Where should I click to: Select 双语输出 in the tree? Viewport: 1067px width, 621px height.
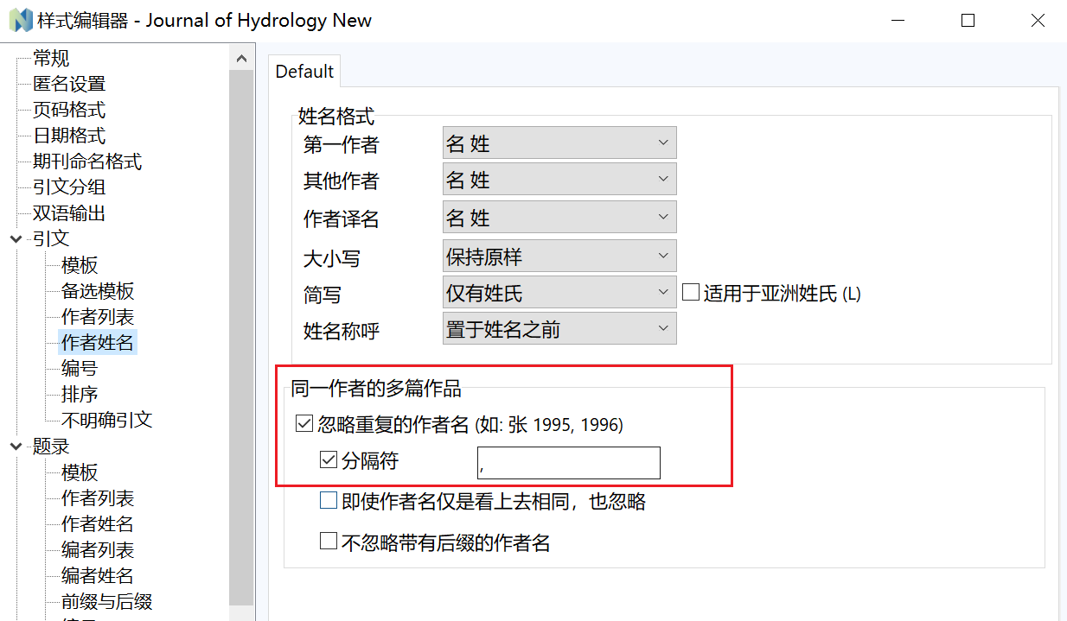coord(69,213)
